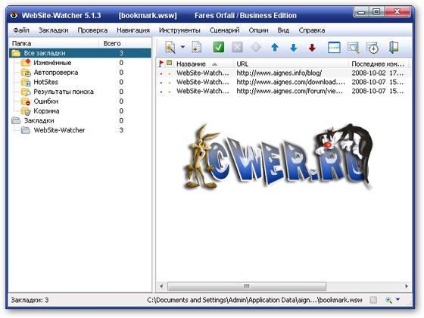Screen dimensions: 424x318
Task: Click the dark red down arrow icon
Action: (312, 48)
